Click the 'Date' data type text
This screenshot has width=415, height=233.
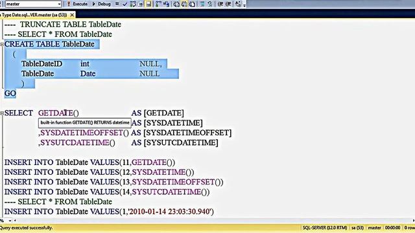tap(88, 74)
